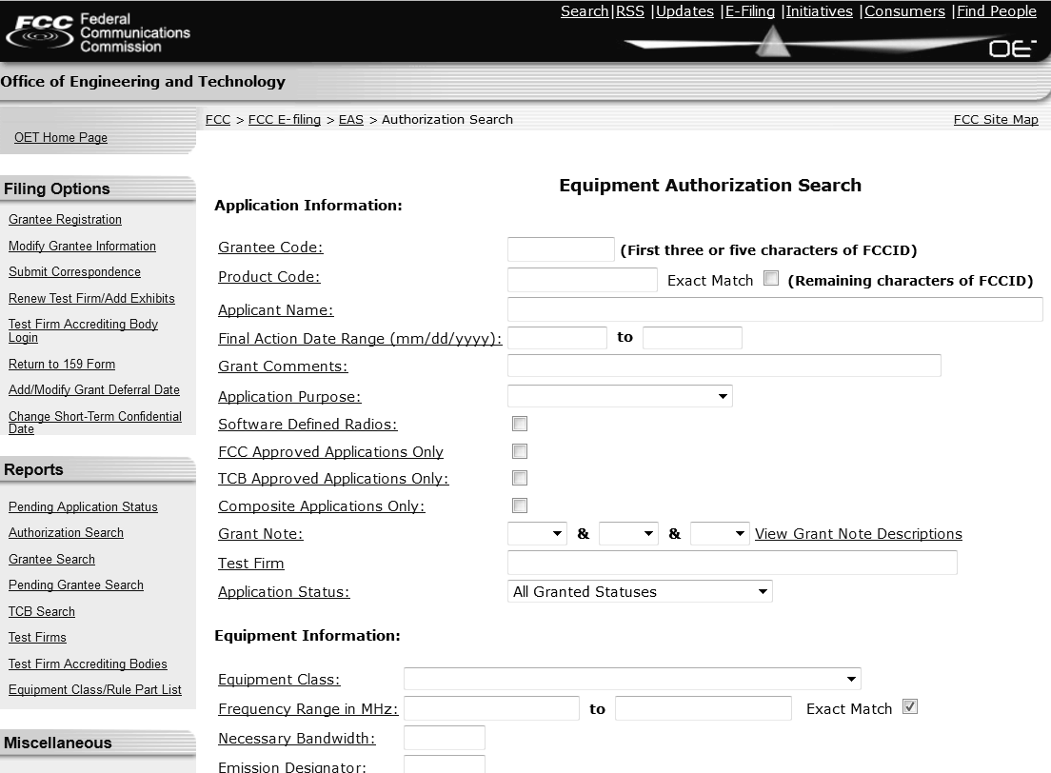Open E-Filing in top navigation
The width and height of the screenshot is (1051, 773).
click(x=749, y=11)
